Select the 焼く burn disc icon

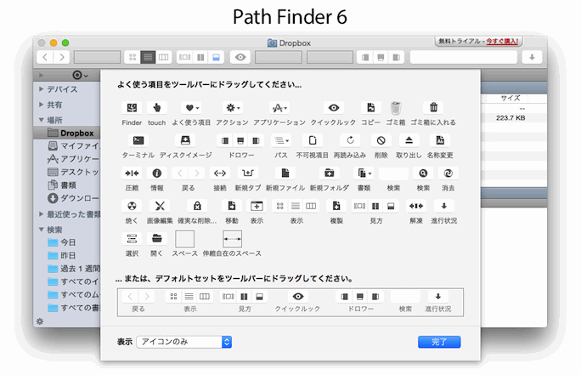click(x=132, y=206)
